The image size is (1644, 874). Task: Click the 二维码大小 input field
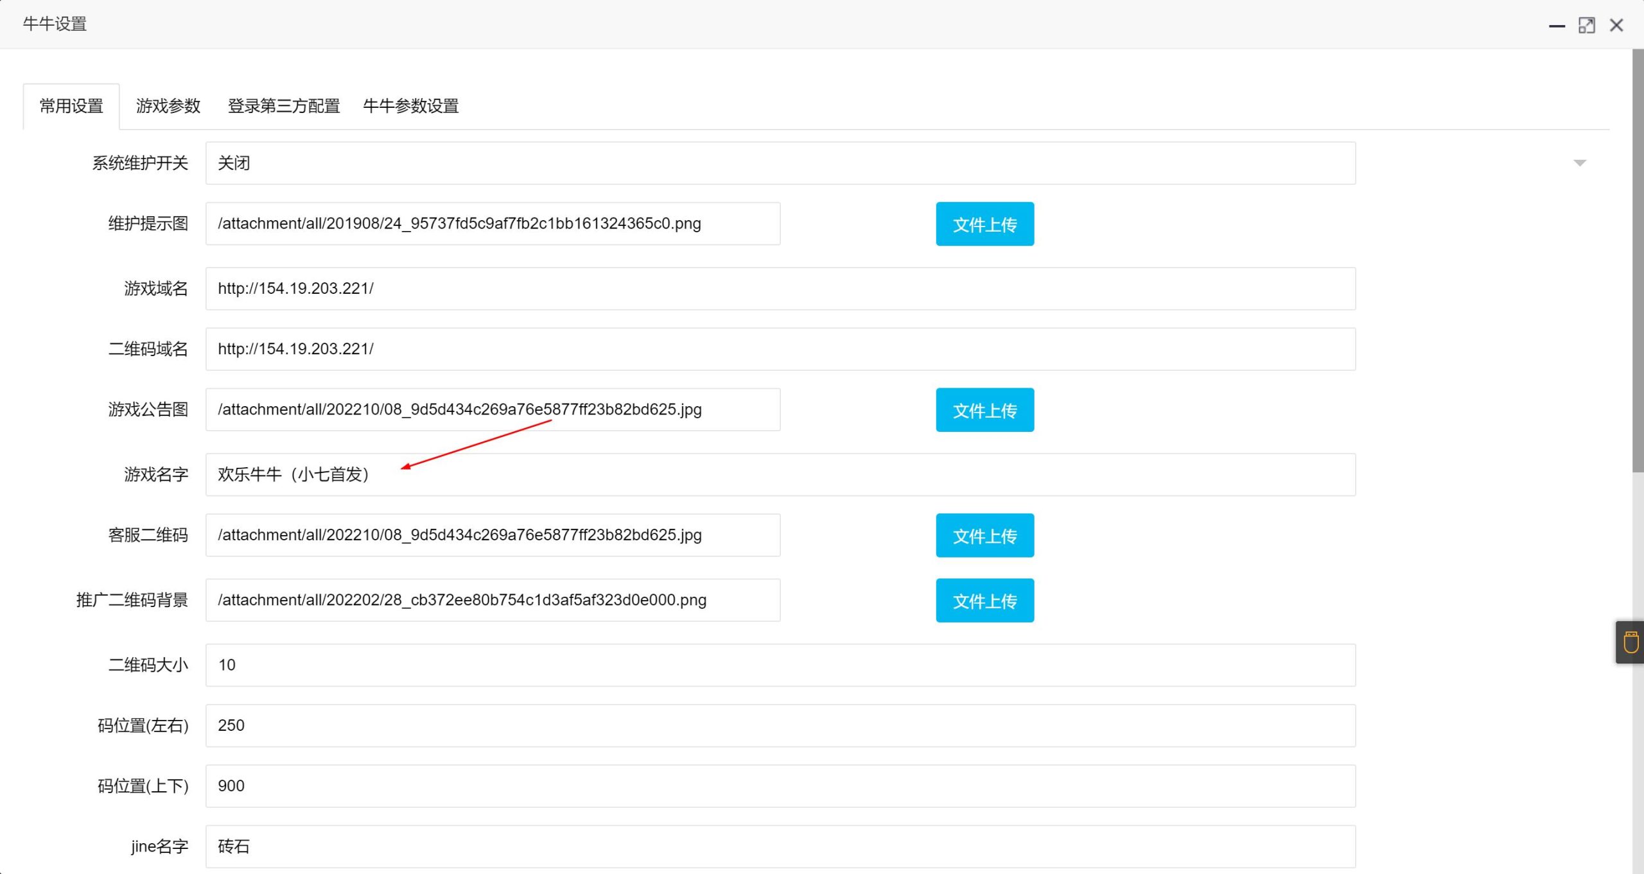tap(780, 665)
